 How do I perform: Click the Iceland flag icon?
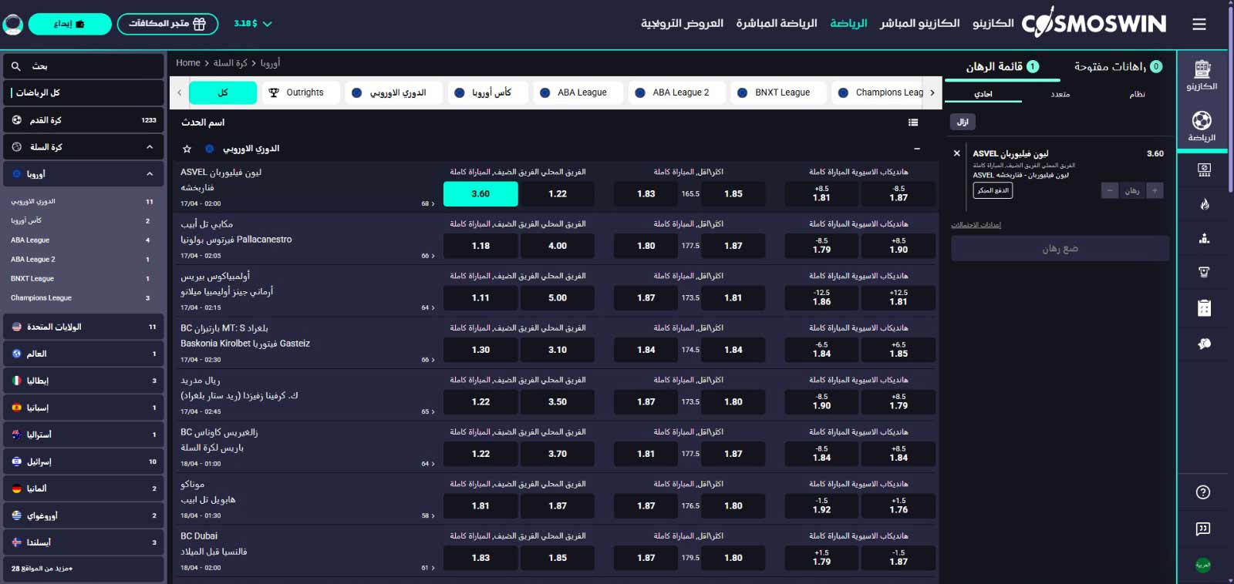[x=17, y=542]
